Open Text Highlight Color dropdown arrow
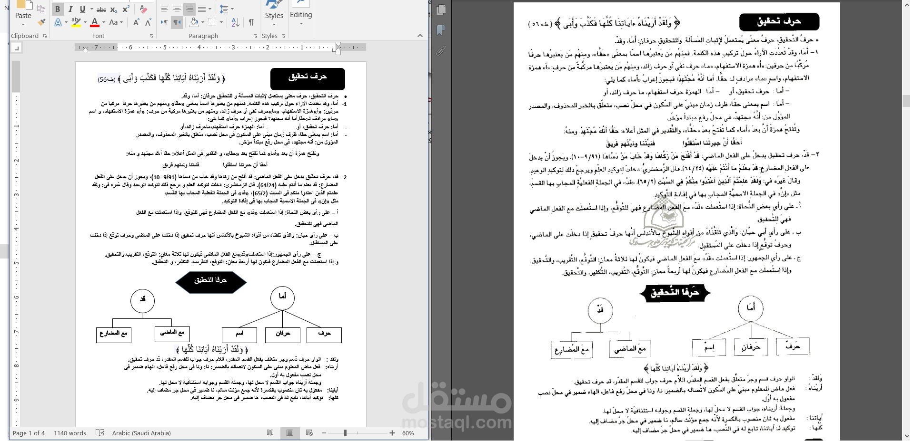This screenshot has width=914, height=441. point(85,22)
